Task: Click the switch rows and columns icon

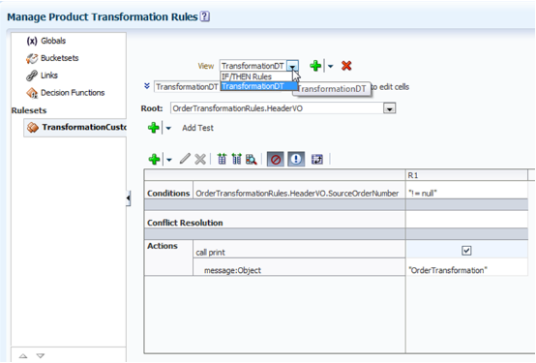Action: point(317,159)
